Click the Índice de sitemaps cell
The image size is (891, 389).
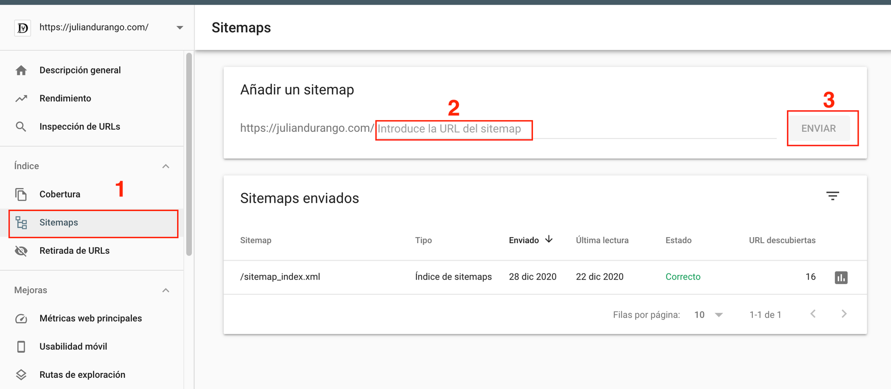[x=453, y=277]
